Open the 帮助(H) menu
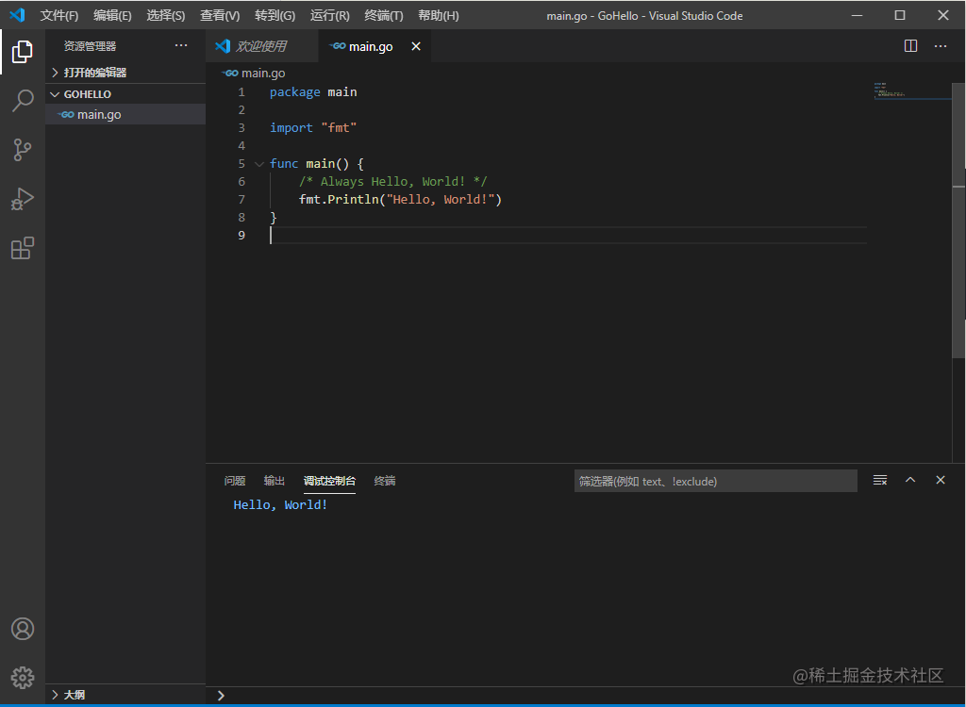The width and height of the screenshot is (966, 707). coord(438,15)
